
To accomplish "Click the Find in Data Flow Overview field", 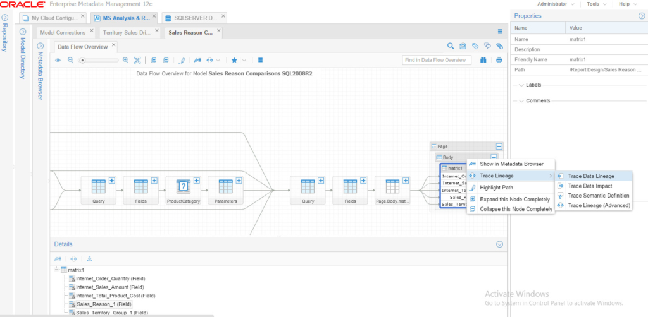I will (437, 60).
